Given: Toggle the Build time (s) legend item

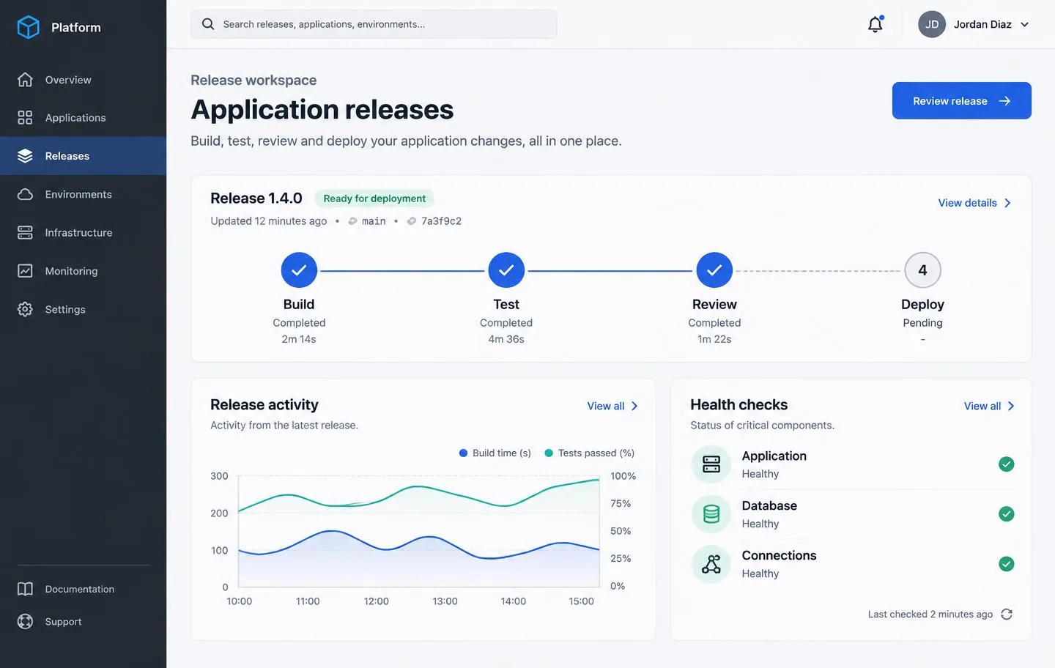Looking at the screenshot, I should point(495,453).
